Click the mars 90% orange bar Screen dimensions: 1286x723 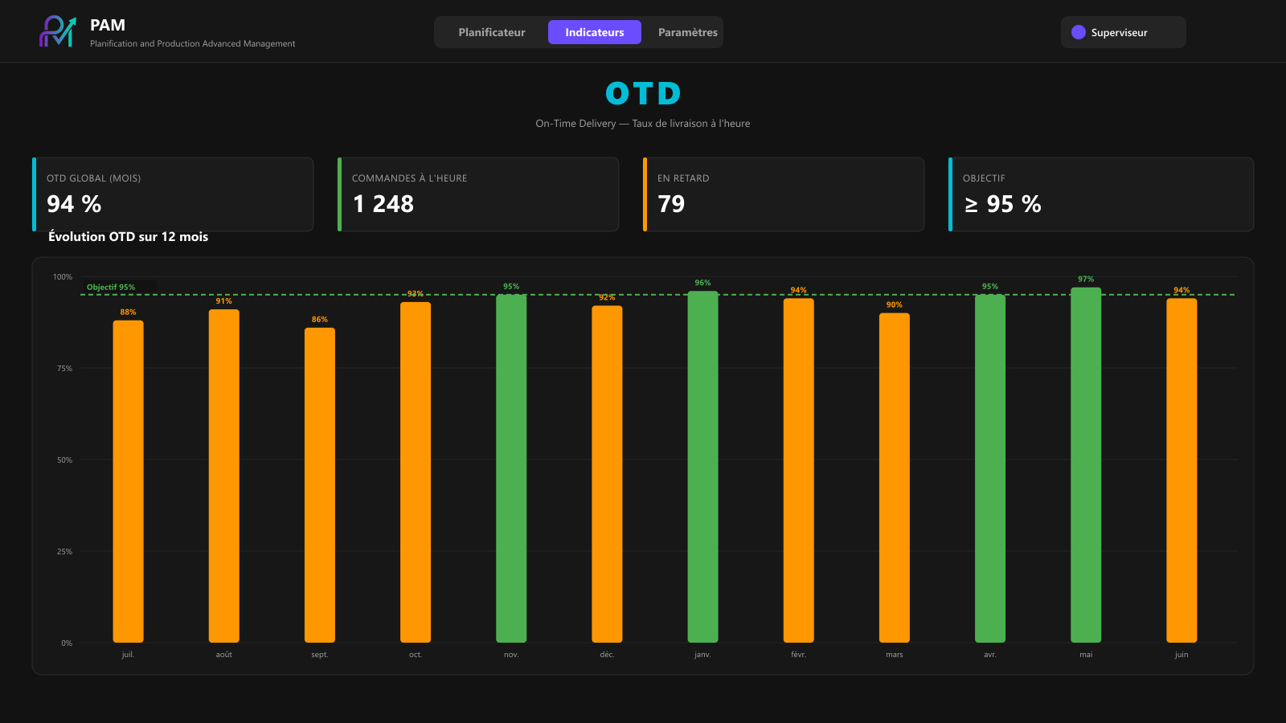click(895, 478)
